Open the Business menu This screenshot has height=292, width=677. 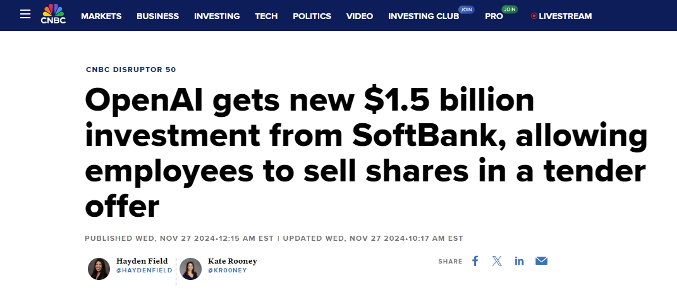click(157, 16)
